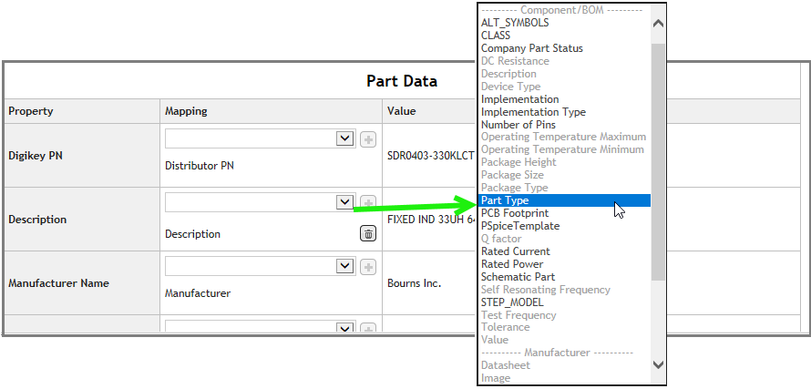Click the greyed Operating Temperature Minimum entry
The height and width of the screenshot is (389, 811).
[x=563, y=149]
